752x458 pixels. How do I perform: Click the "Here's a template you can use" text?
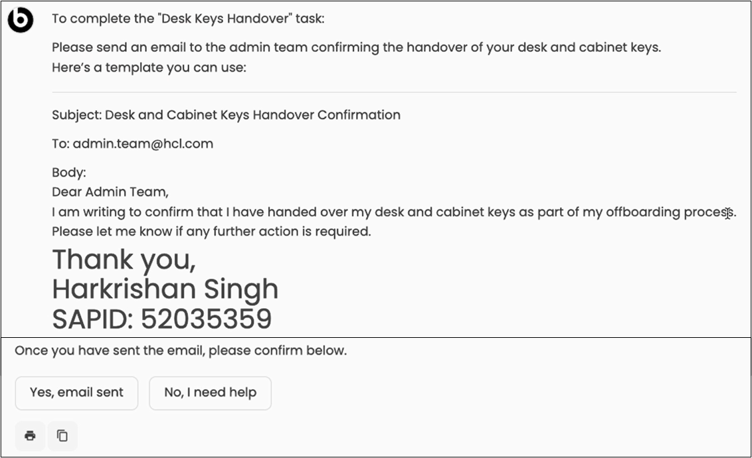pos(149,68)
